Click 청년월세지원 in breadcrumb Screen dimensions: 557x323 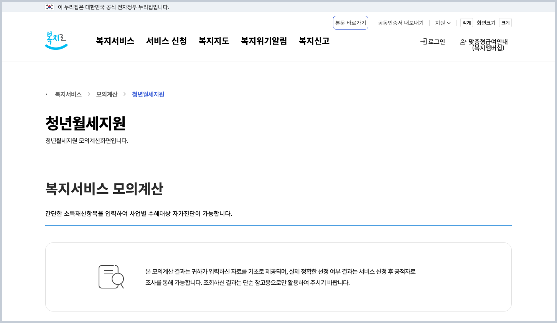click(x=148, y=94)
